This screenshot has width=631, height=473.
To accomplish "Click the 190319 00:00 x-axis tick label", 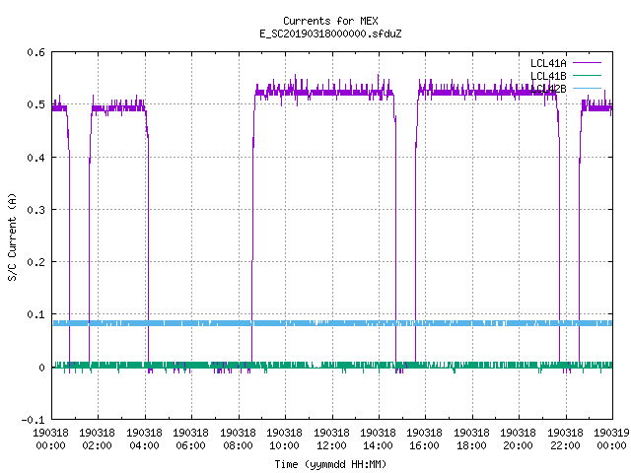I will pos(611,439).
